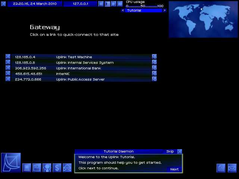239x179 pixels.
Task: Click Next in the Tutorial Daemon
Action: (x=174, y=169)
